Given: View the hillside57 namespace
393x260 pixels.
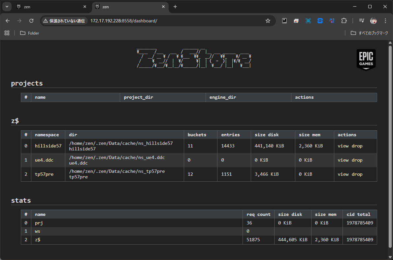Looking at the screenshot, I should [x=343, y=146].
